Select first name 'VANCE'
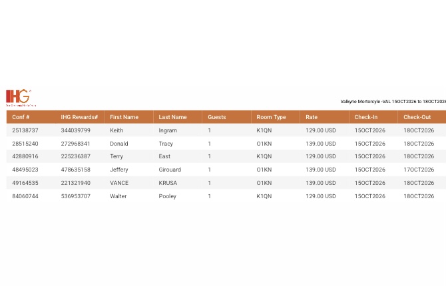This screenshot has width=446, height=286. [119, 183]
